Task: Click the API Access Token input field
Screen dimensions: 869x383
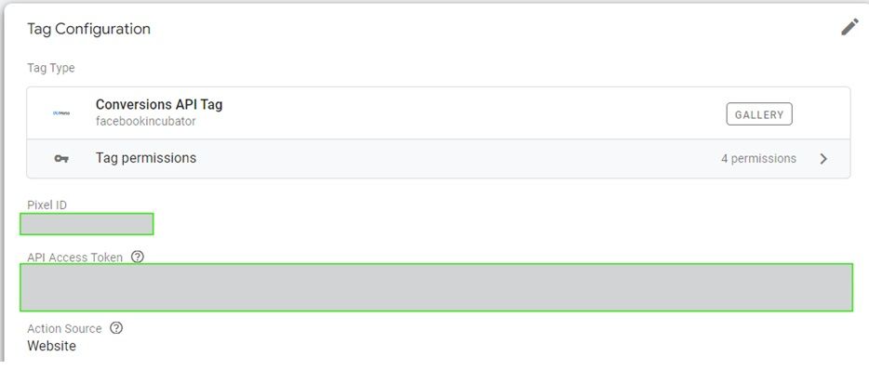Action: 435,287
